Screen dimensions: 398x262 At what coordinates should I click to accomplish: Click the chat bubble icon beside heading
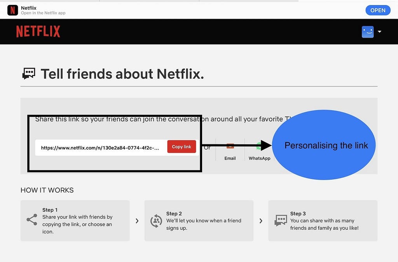click(29, 74)
